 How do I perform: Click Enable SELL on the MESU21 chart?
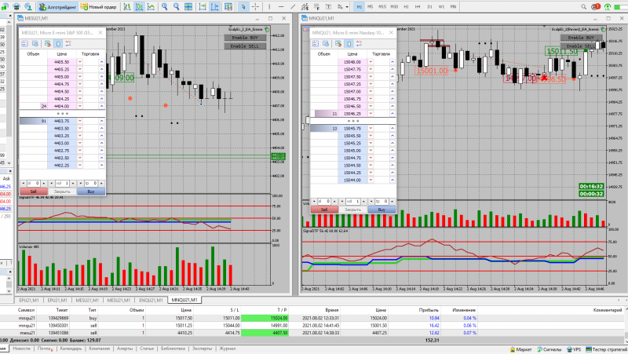[x=245, y=46]
